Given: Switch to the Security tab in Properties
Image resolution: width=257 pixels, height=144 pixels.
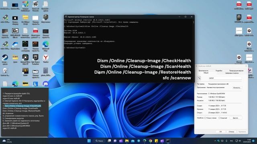Looking at the screenshot, I should pyautogui.click(x=204, y=71).
